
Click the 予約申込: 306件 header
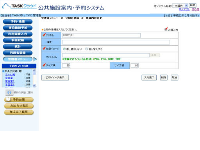(x=19, y=66)
